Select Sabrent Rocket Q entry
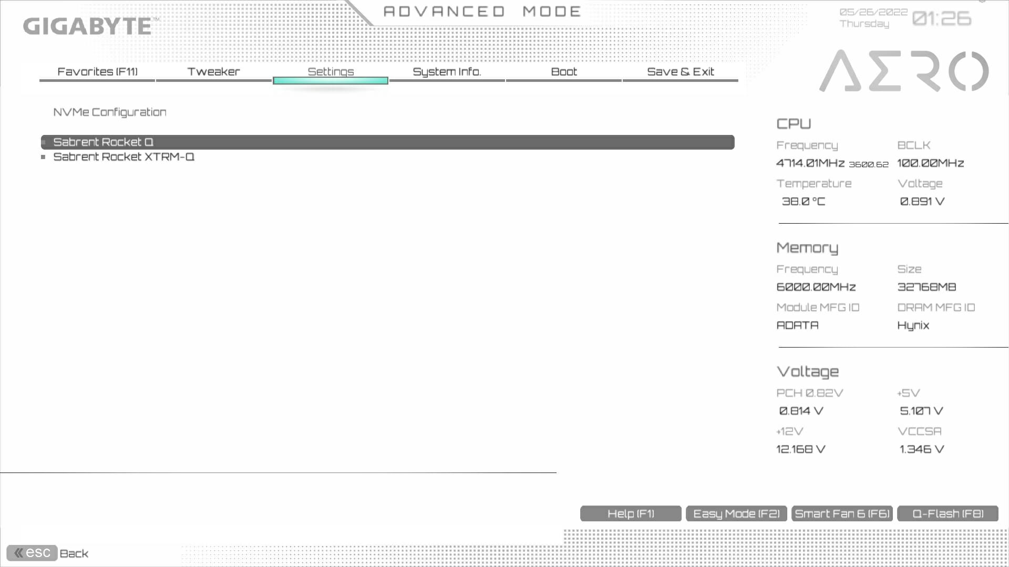Screen dimensions: 1009x567 pos(387,142)
